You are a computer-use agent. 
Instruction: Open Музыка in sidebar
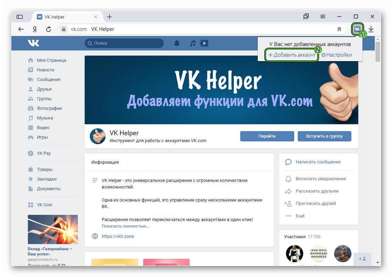41,118
